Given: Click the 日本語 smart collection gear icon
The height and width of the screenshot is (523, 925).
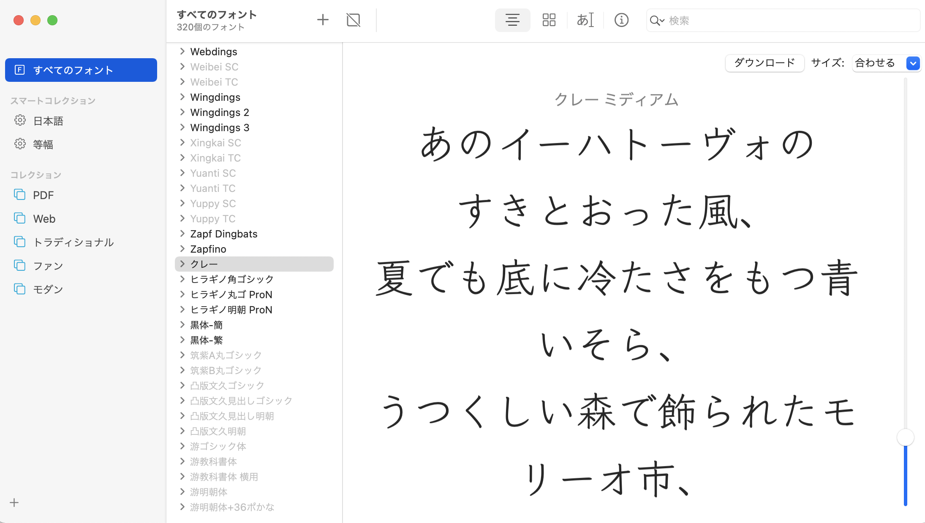Looking at the screenshot, I should pyautogui.click(x=20, y=121).
